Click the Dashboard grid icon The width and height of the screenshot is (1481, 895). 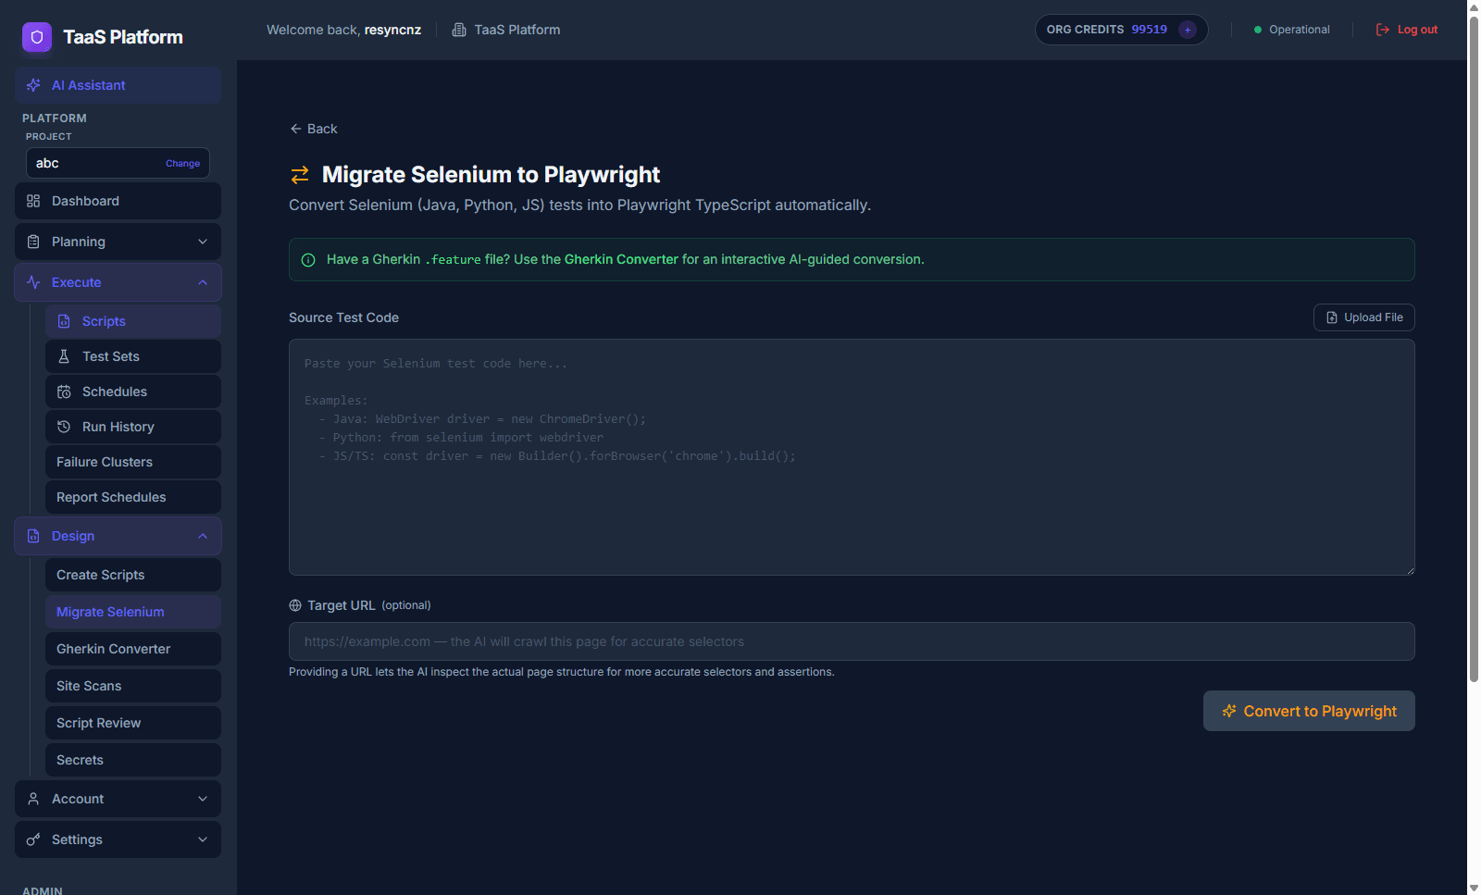pyautogui.click(x=32, y=201)
